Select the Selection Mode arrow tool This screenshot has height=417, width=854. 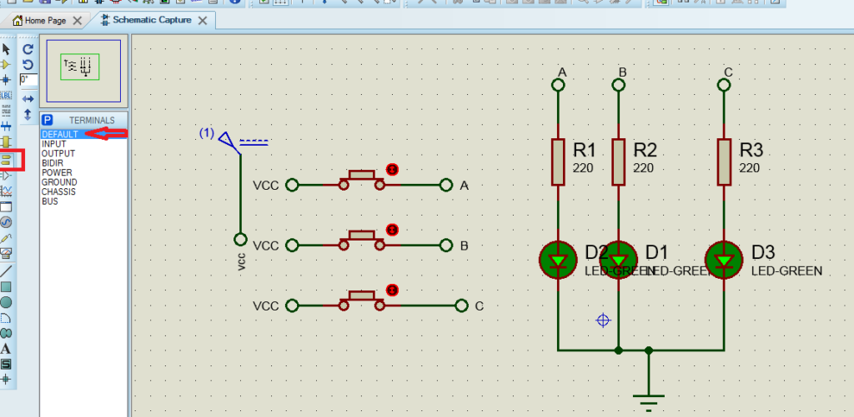click(x=7, y=50)
